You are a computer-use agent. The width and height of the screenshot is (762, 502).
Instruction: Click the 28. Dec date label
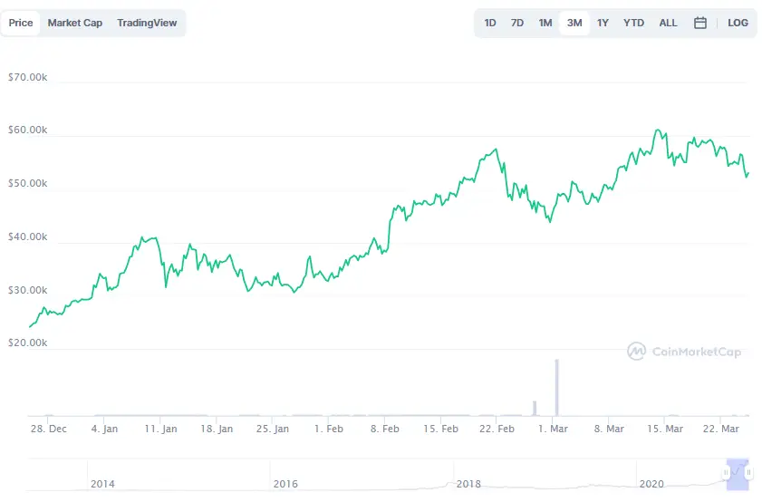pyautogui.click(x=48, y=429)
